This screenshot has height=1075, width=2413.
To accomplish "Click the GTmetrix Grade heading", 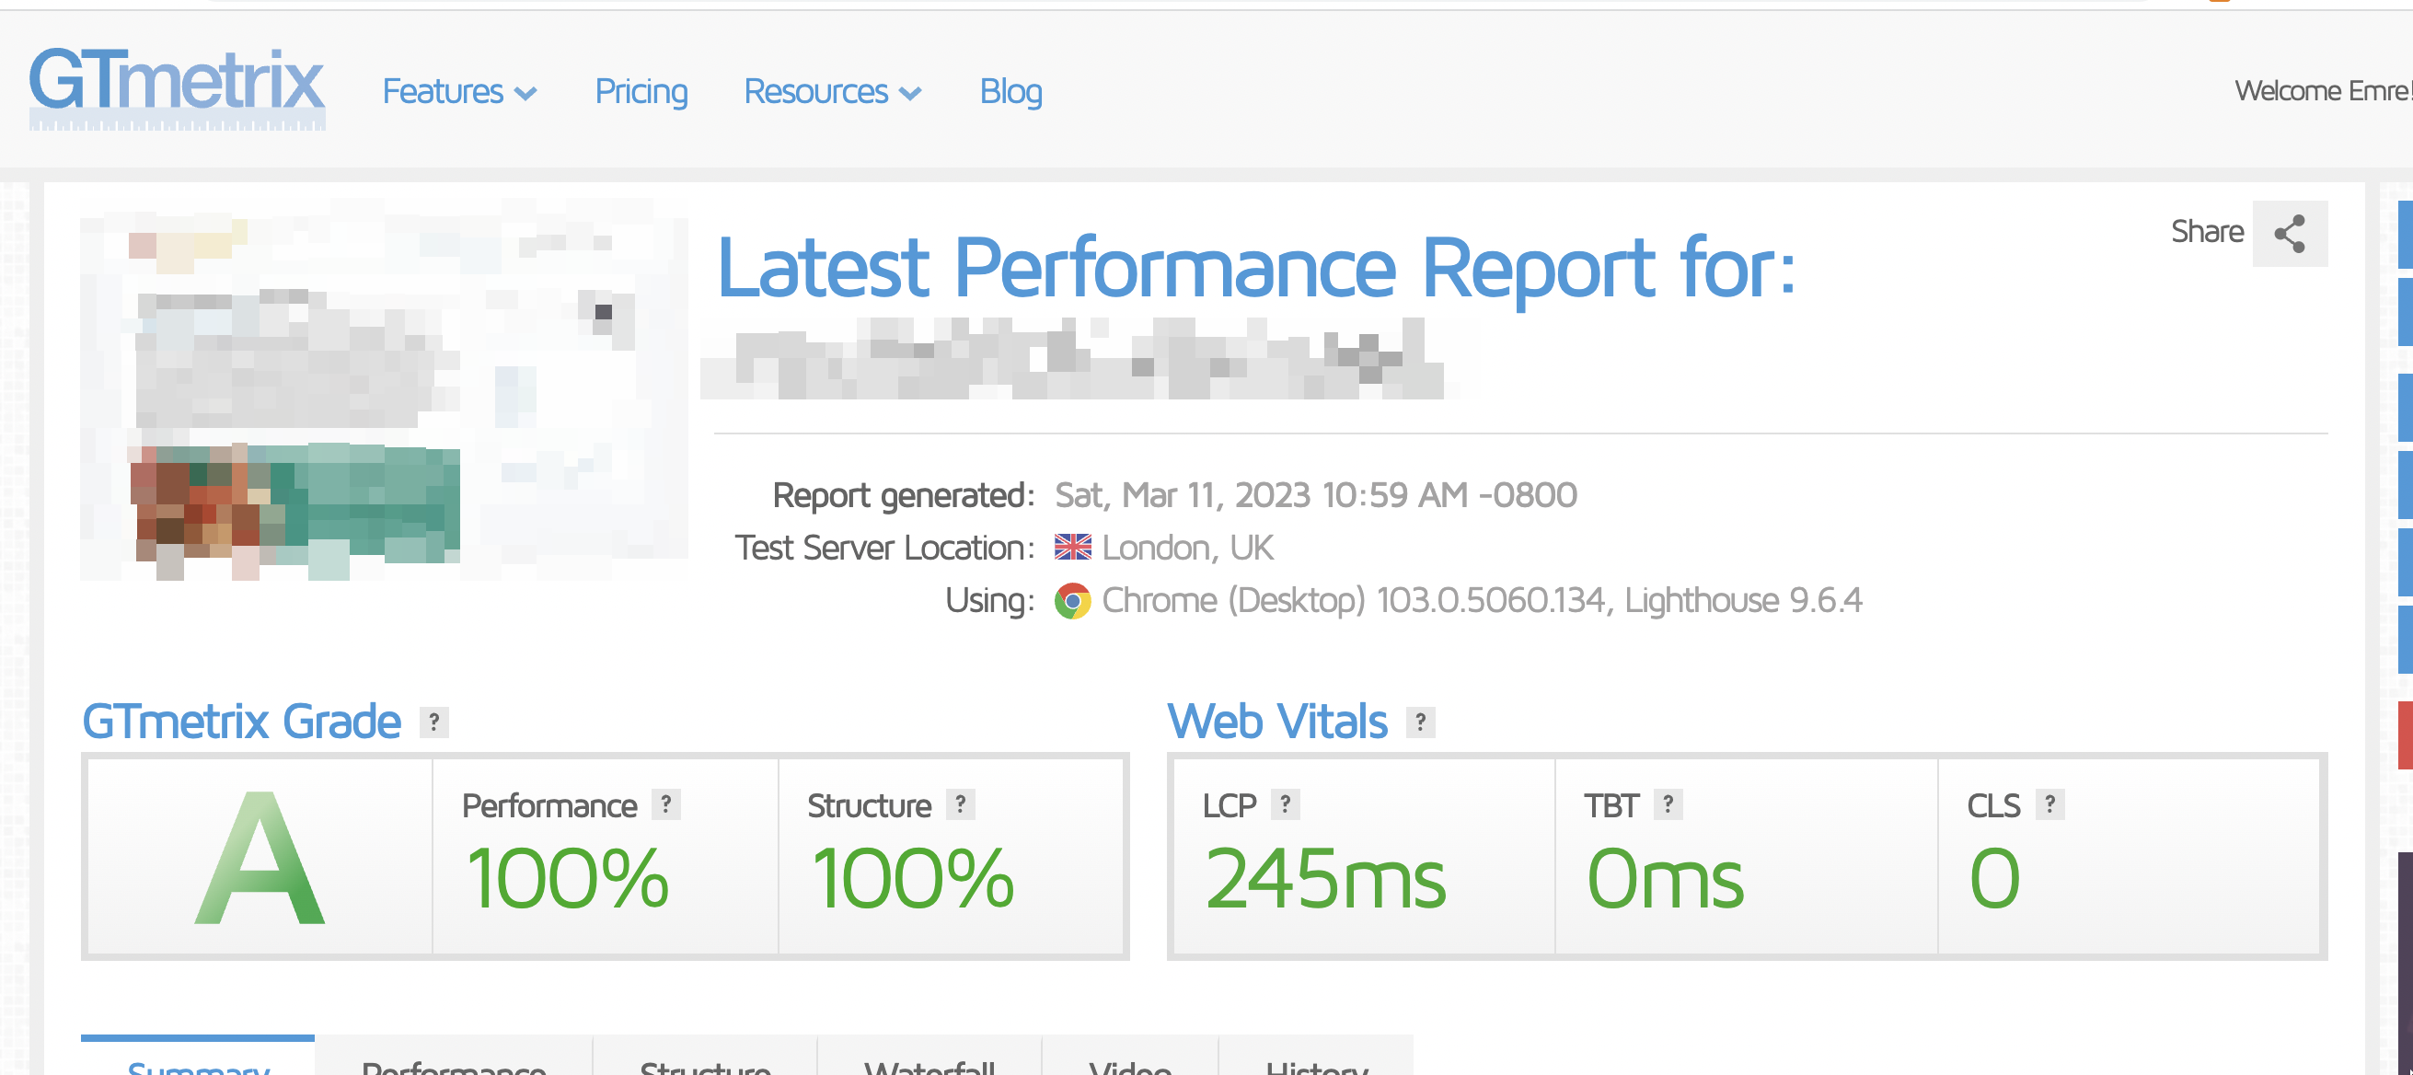I will 242,721.
